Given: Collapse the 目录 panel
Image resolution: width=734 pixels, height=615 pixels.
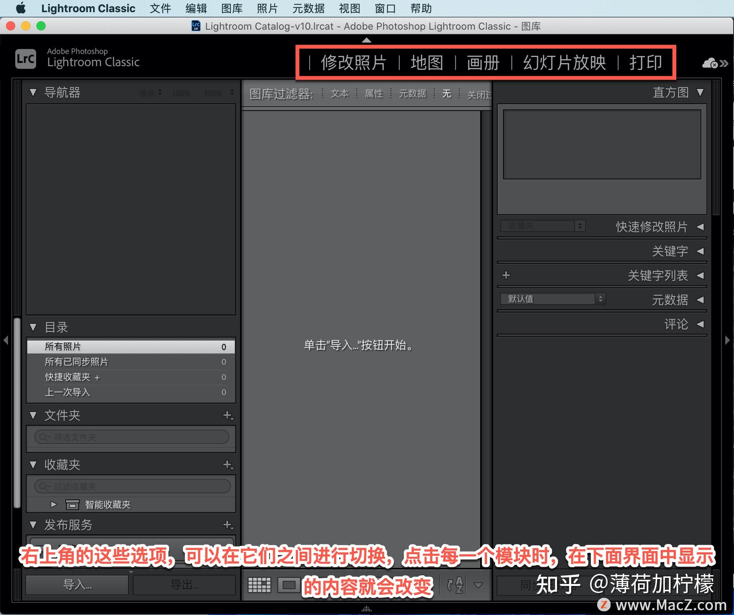Looking at the screenshot, I should pos(33,327).
